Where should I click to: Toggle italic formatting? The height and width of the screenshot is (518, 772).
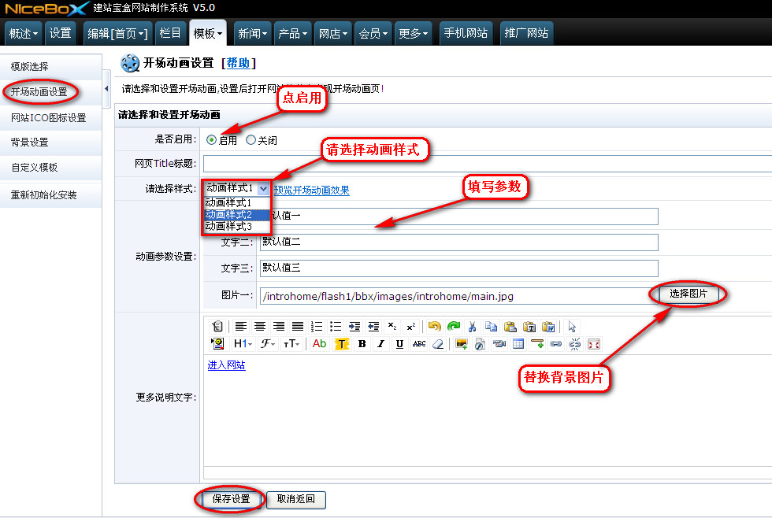tap(380, 344)
